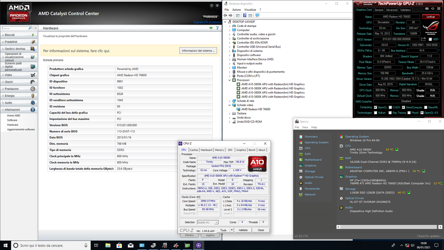Open Network section in Speccy sidebar

[310, 194]
